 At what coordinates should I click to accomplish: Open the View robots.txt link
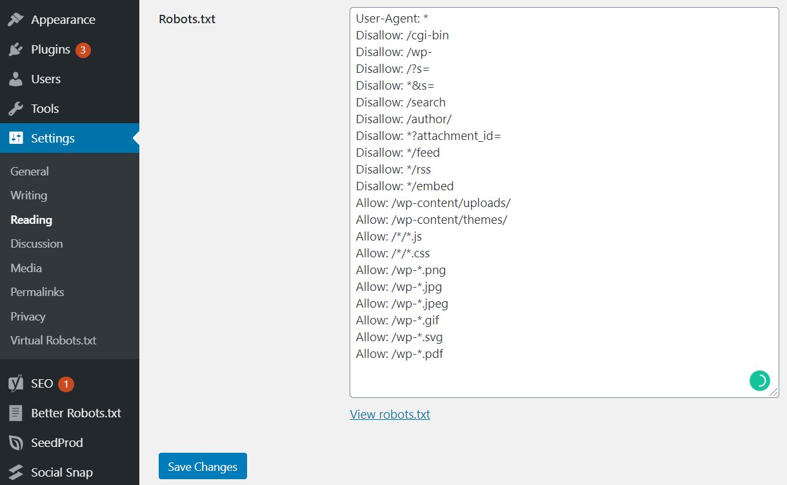[390, 414]
